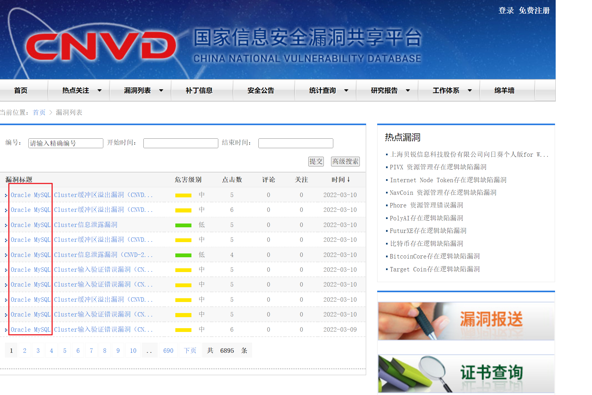Viewport: 592px width, 395px height.
Task: Open Phore 资源管理错误漏洞
Action: (426, 205)
